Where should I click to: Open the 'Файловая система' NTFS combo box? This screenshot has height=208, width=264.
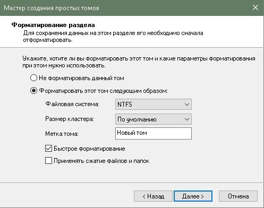click(154, 104)
